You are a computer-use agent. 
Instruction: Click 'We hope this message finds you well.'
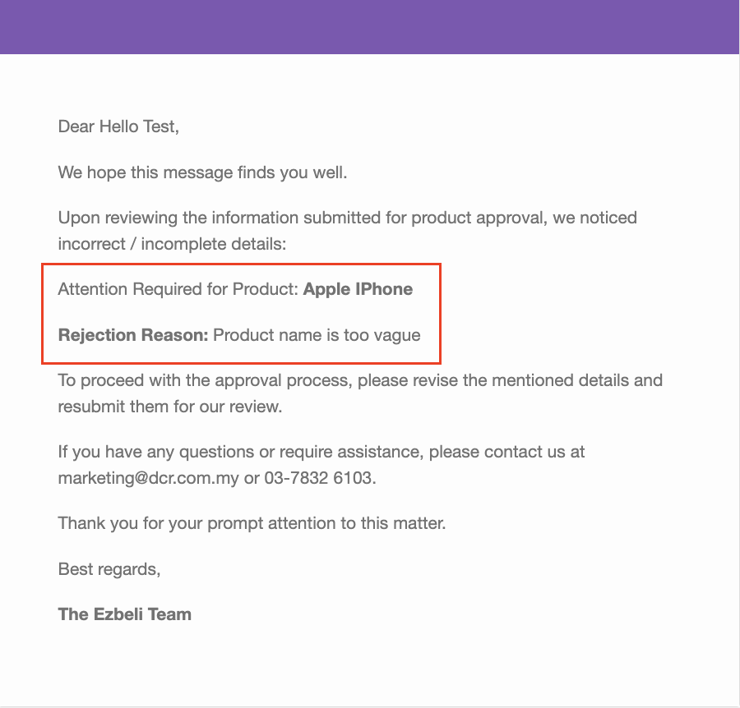[202, 172]
